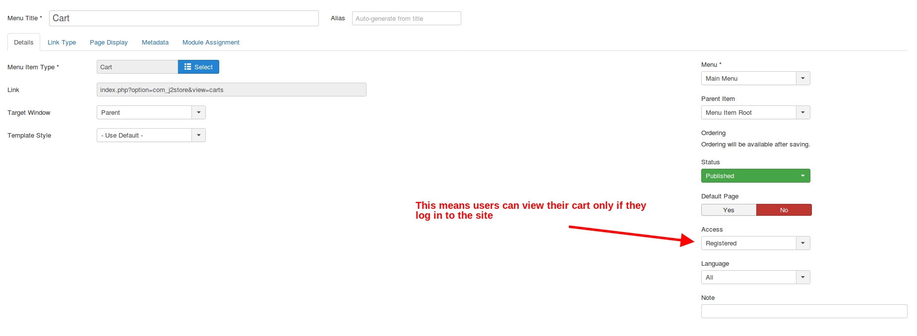Click into the Note text field
Screen dimensions: 917x336
click(803, 311)
